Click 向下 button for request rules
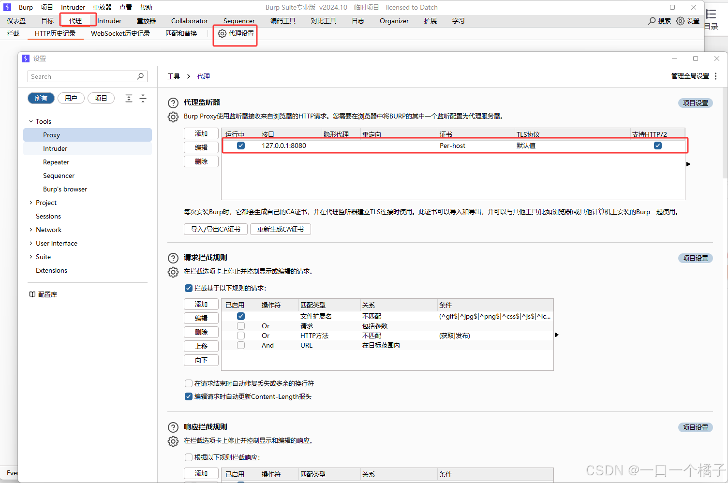The image size is (728, 483). pos(201,360)
